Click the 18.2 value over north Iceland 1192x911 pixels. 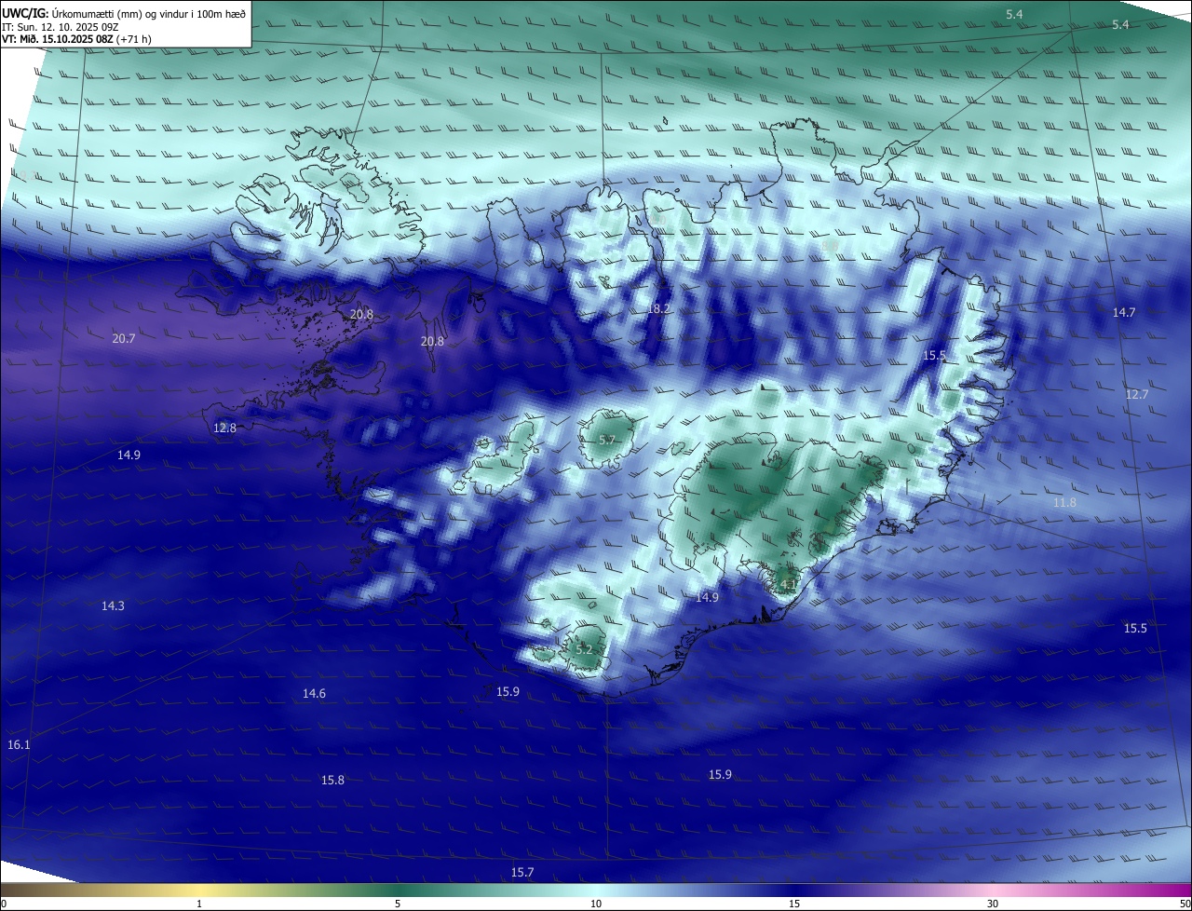pyautogui.click(x=658, y=308)
